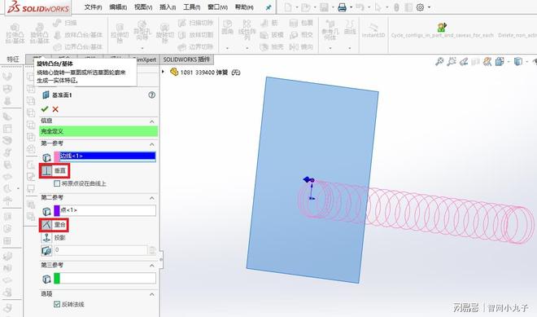Click the offset distance icon beside the 0 field
The height and width of the screenshot is (317, 537).
tap(46, 250)
